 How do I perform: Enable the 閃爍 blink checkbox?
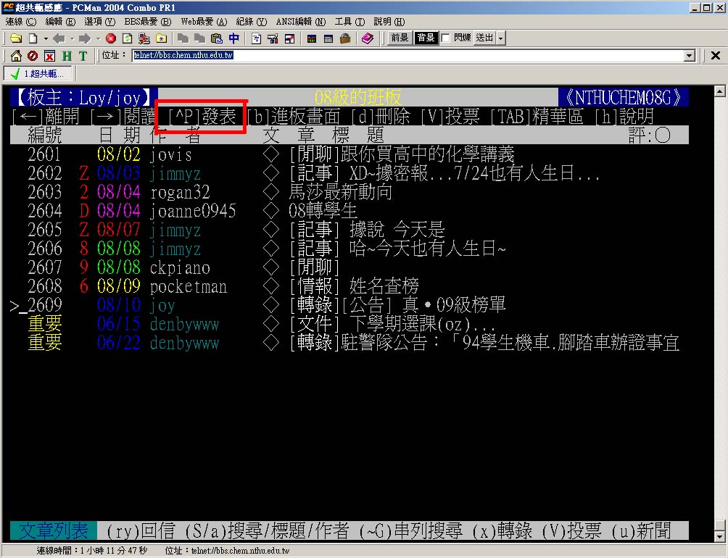[x=446, y=38]
